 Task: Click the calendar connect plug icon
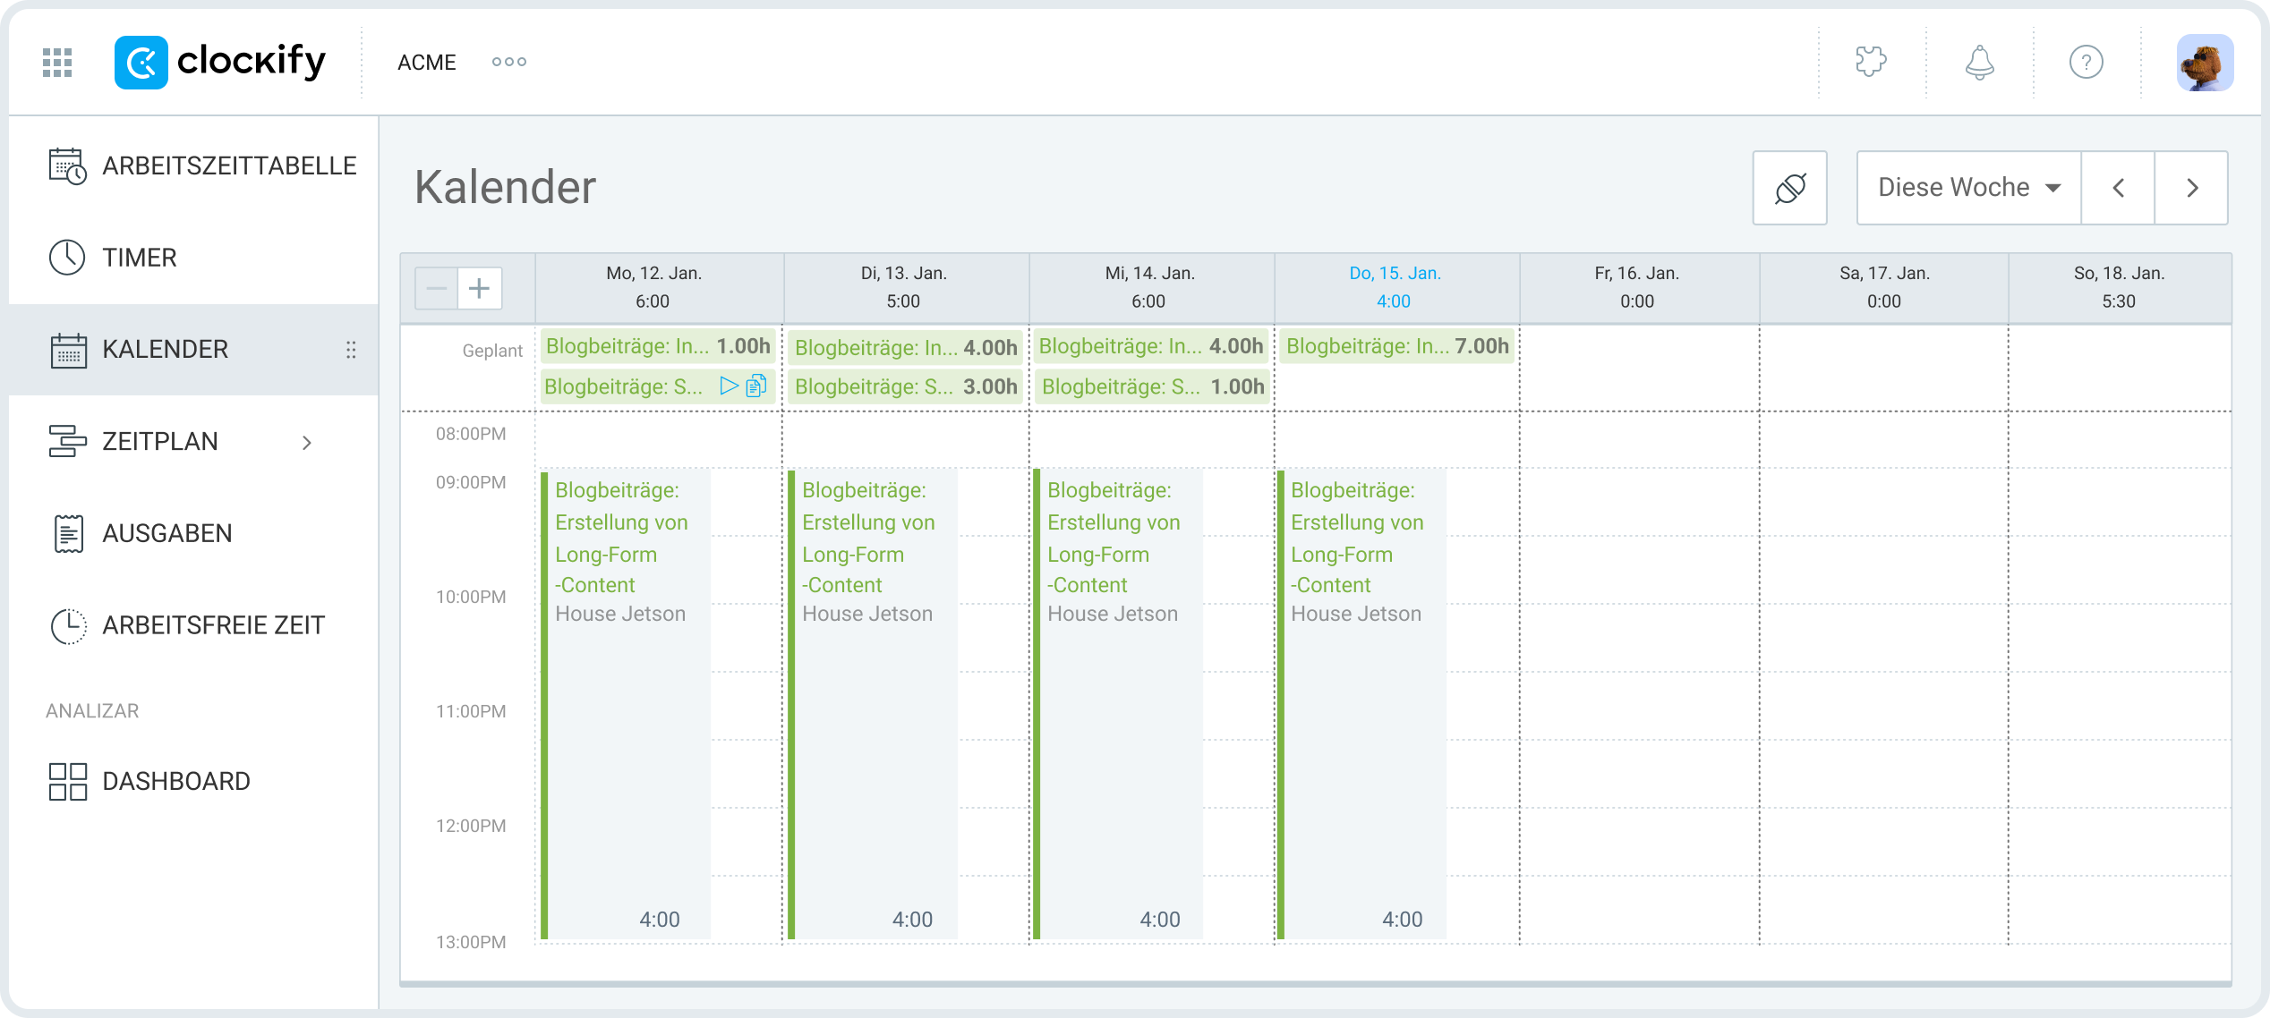[1790, 188]
